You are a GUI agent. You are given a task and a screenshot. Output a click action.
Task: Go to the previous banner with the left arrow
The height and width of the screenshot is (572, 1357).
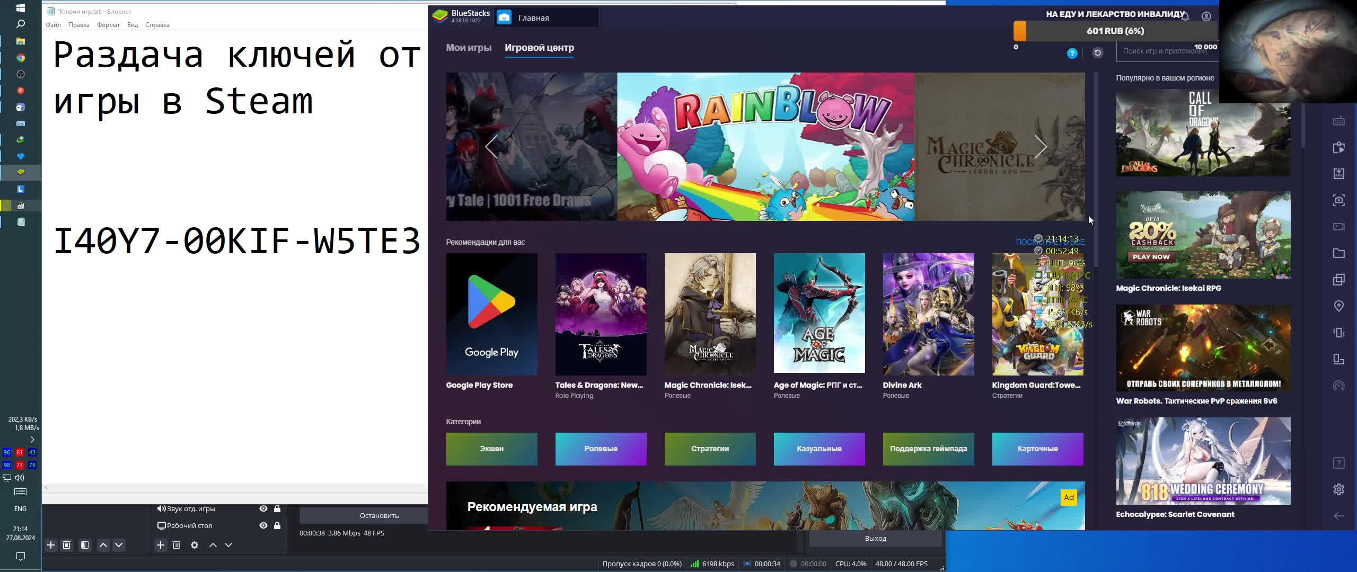[x=491, y=147]
